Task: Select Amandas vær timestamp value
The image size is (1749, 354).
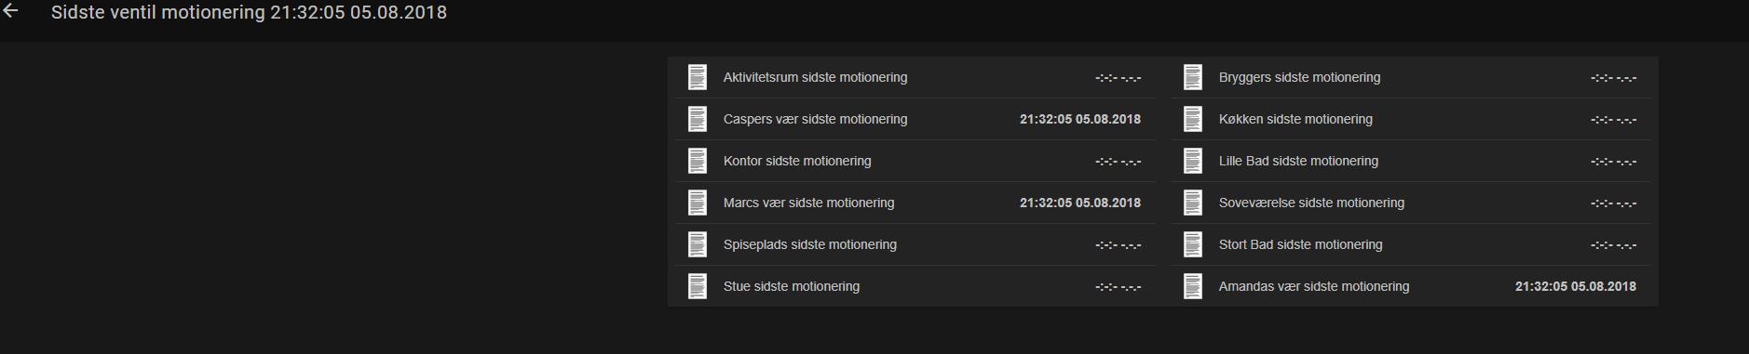Action: pos(1576,286)
